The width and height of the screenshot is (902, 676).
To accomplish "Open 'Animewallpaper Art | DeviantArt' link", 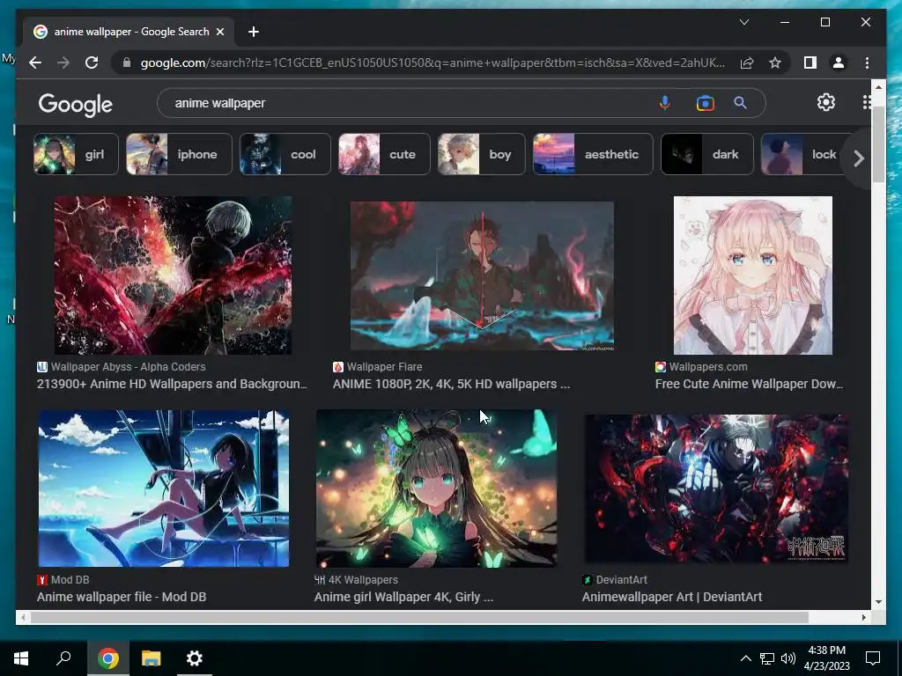I will [x=672, y=597].
